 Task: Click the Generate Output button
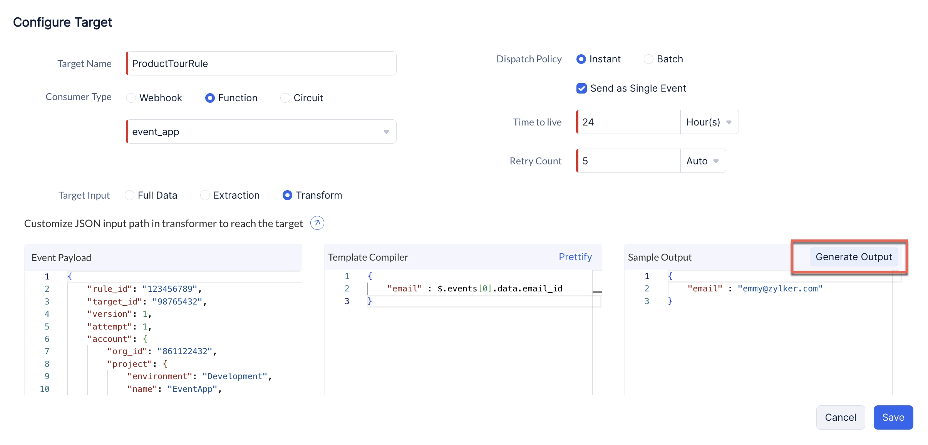[x=854, y=257]
